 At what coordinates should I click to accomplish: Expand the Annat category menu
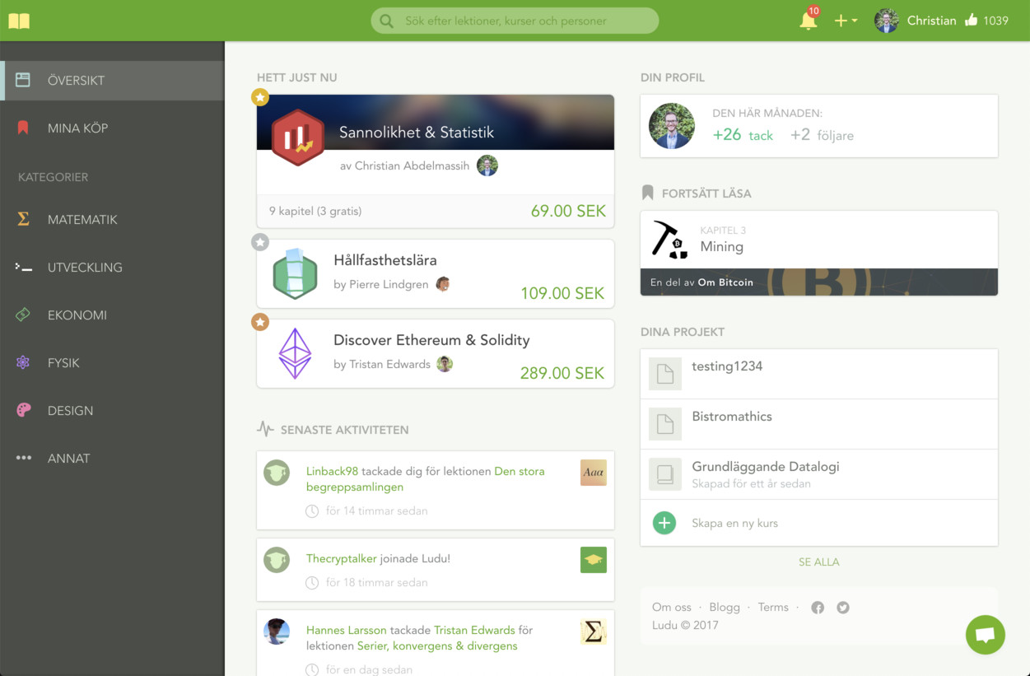tap(68, 459)
